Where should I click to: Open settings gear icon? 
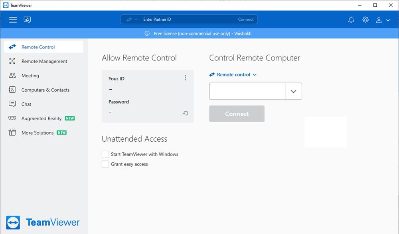pos(365,20)
